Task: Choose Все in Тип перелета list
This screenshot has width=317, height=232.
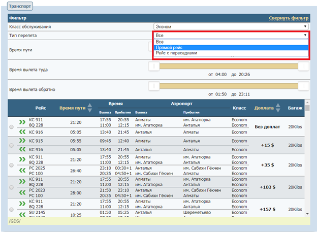Action: (x=231, y=42)
